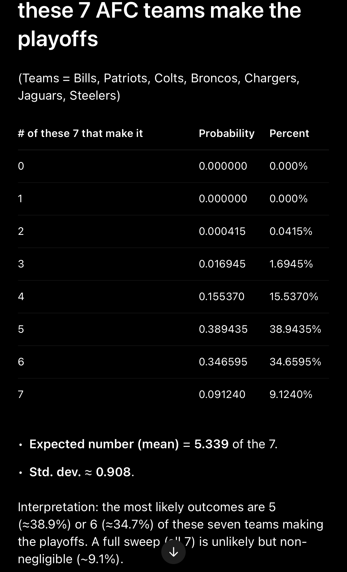The height and width of the screenshot is (572, 347).
Task: Click the 'Probability' column header
Action: pyautogui.click(x=227, y=133)
